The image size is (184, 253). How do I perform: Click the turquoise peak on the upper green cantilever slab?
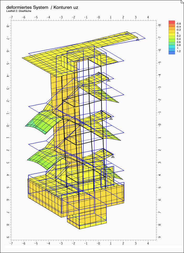click(32, 123)
